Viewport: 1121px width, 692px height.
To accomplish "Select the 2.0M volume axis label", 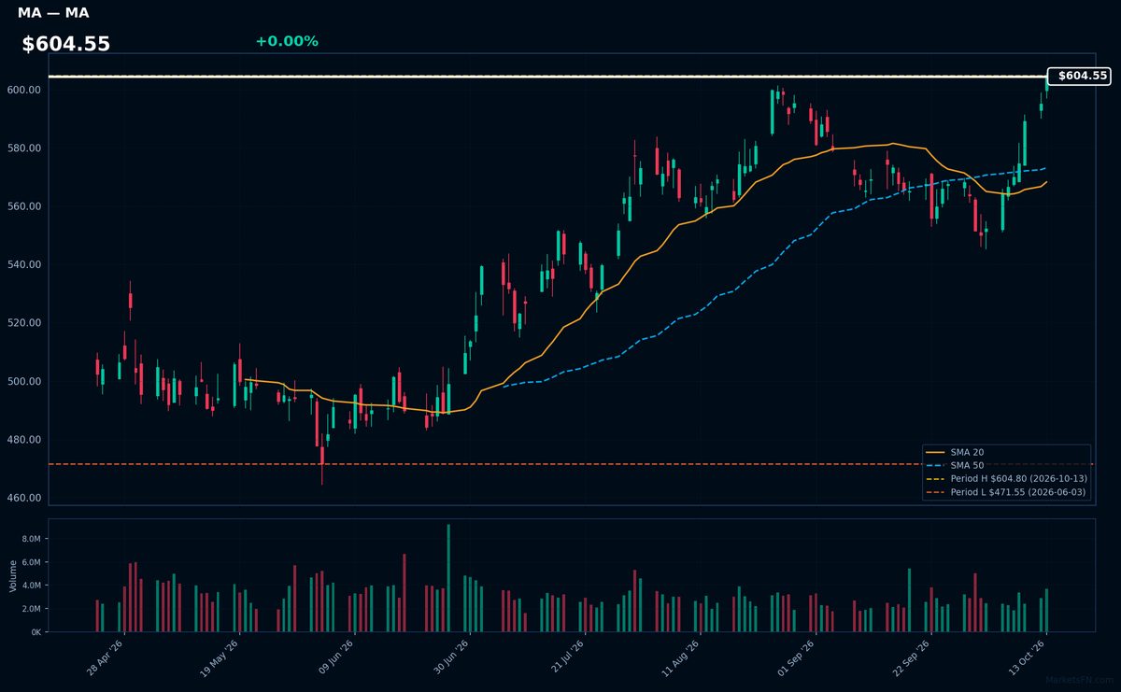I will click(x=30, y=609).
